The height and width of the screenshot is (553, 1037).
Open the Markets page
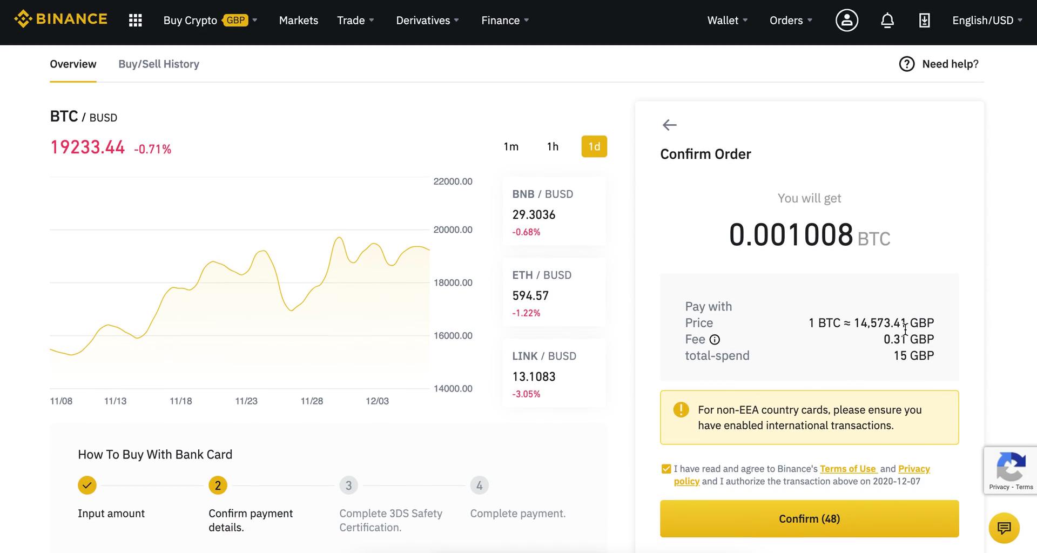(298, 20)
